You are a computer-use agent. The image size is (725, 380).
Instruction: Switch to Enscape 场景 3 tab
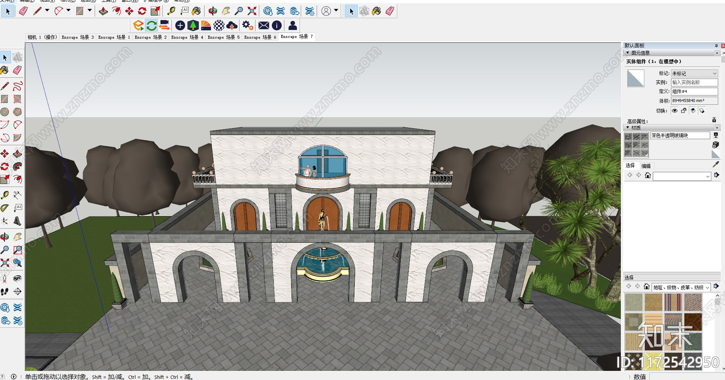click(x=78, y=37)
